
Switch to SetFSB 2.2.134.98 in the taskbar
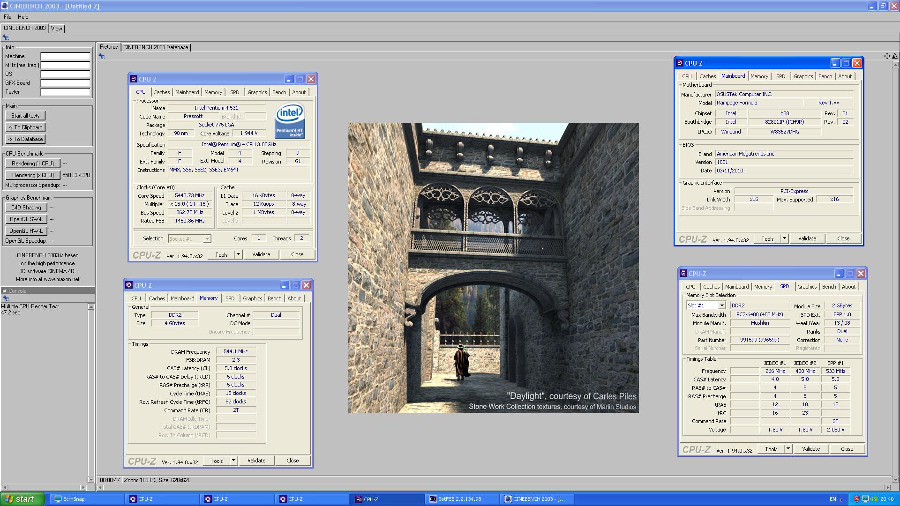(x=462, y=499)
